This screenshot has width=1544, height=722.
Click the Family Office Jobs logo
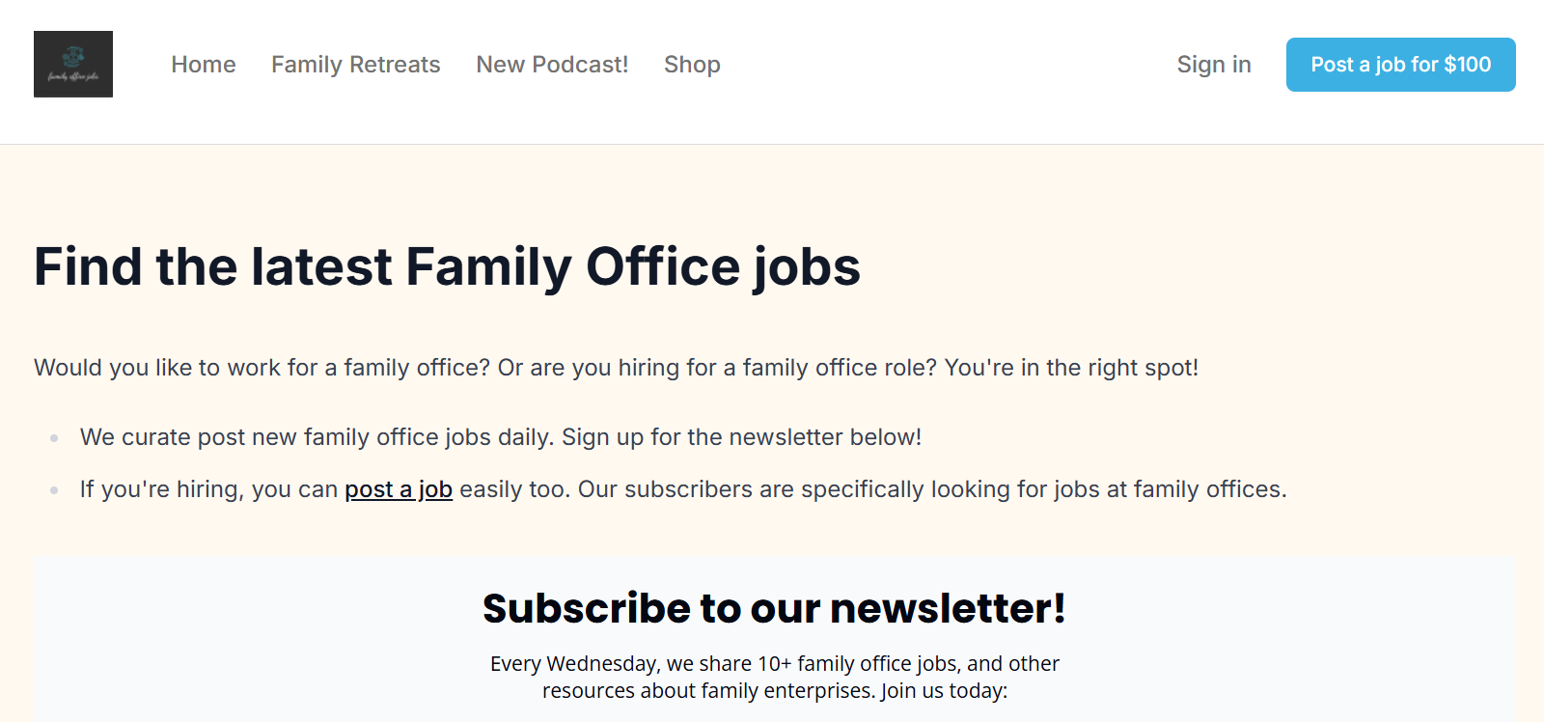tap(73, 64)
